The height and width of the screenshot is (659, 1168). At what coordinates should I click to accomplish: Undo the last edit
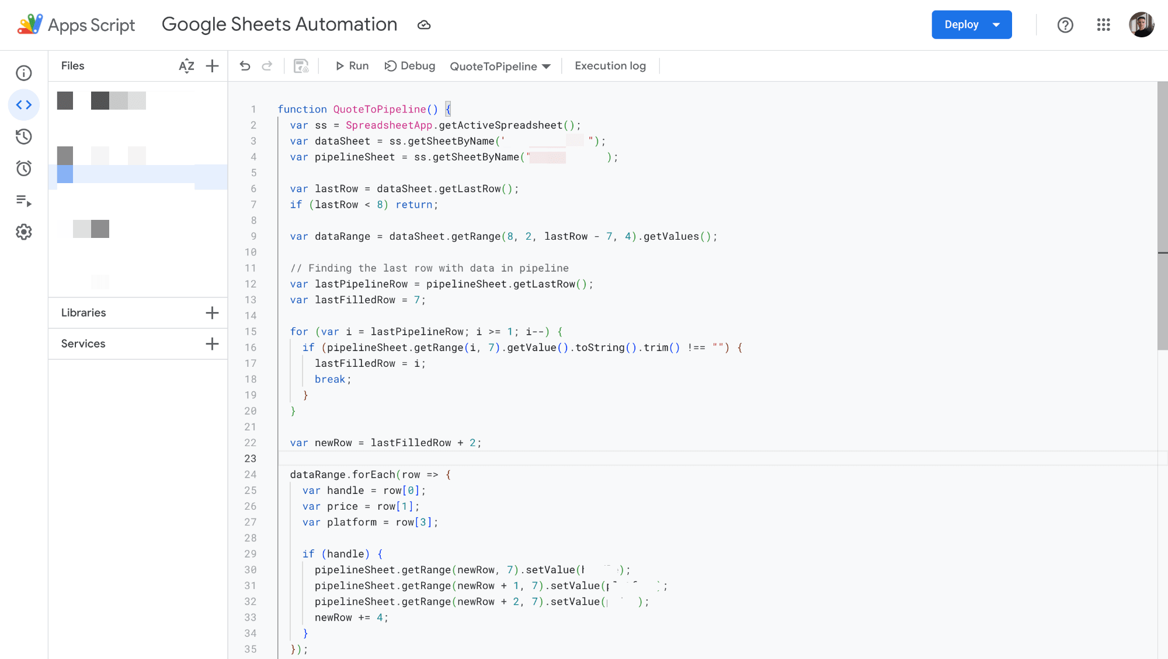click(245, 66)
